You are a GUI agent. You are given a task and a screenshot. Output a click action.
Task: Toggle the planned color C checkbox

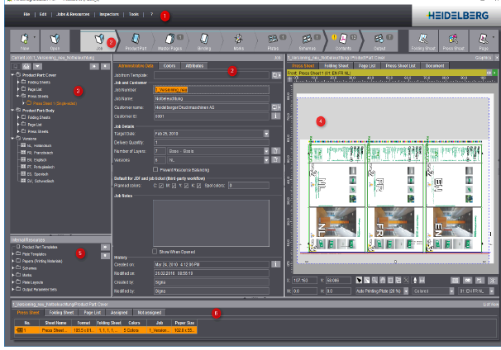(161, 186)
